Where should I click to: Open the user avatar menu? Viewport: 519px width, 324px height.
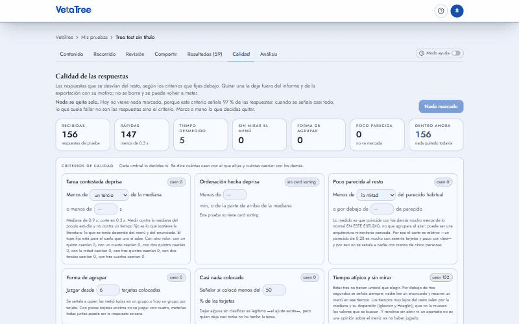click(457, 11)
